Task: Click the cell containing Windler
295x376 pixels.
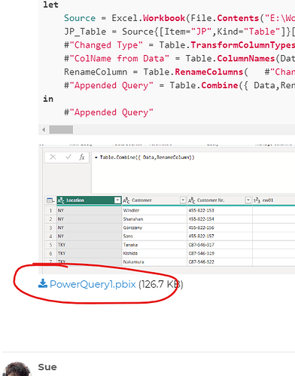Action: (x=154, y=210)
